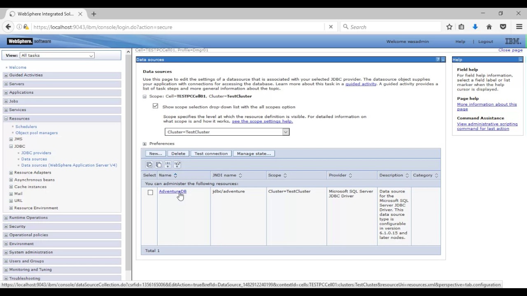The image size is (527, 296).
Task: Click the Test connection button
Action: pyautogui.click(x=211, y=153)
